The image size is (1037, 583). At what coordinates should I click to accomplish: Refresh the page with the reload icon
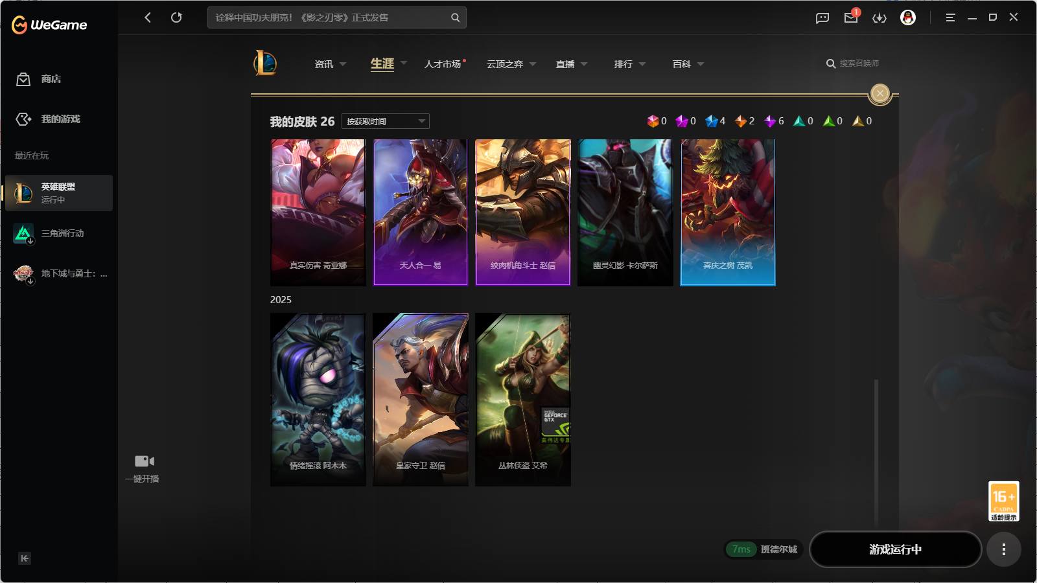(176, 17)
